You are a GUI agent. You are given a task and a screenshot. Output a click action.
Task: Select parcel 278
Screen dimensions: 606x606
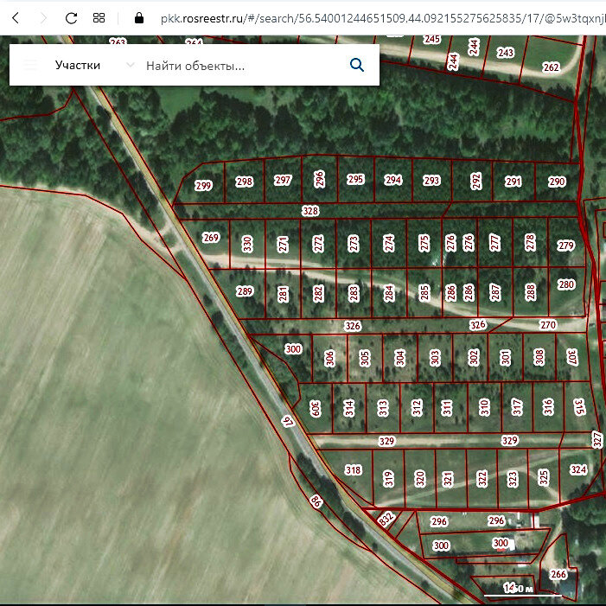coord(530,242)
